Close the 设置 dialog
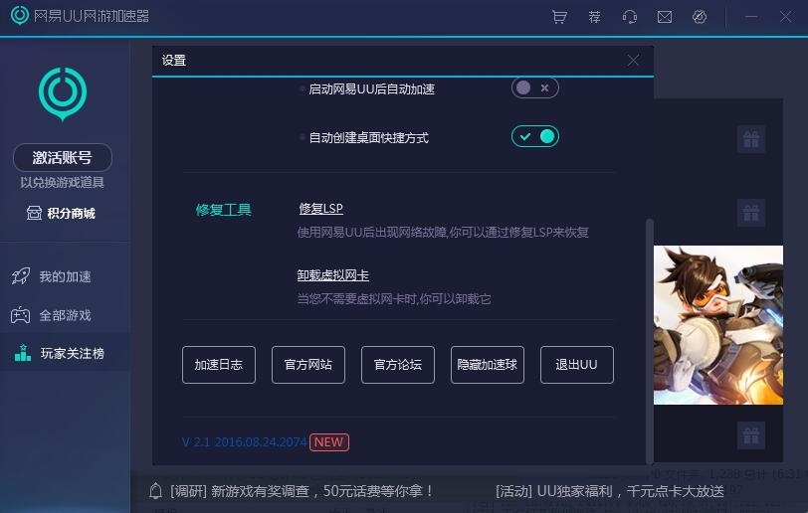808x513 pixels. 633,61
